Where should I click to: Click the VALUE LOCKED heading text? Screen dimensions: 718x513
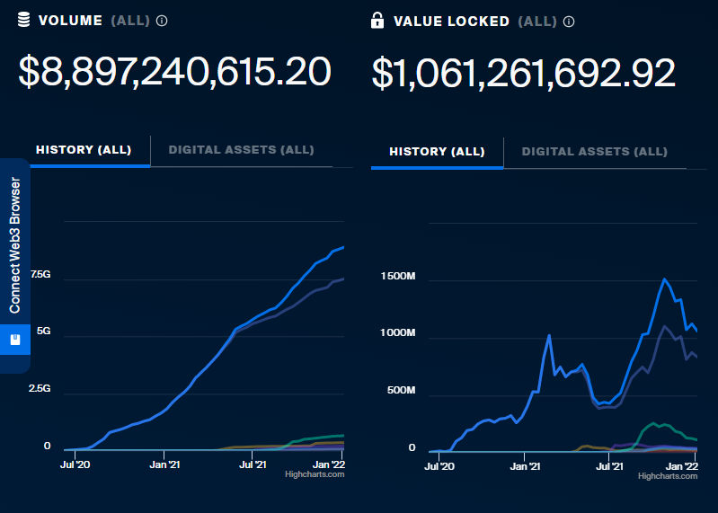coord(451,22)
